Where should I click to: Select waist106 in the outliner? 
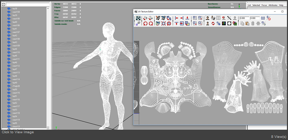pos(16,25)
